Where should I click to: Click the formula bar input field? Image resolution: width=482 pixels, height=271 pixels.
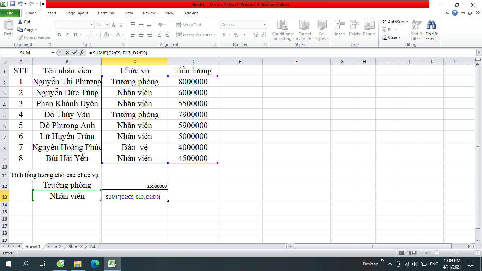coord(281,53)
